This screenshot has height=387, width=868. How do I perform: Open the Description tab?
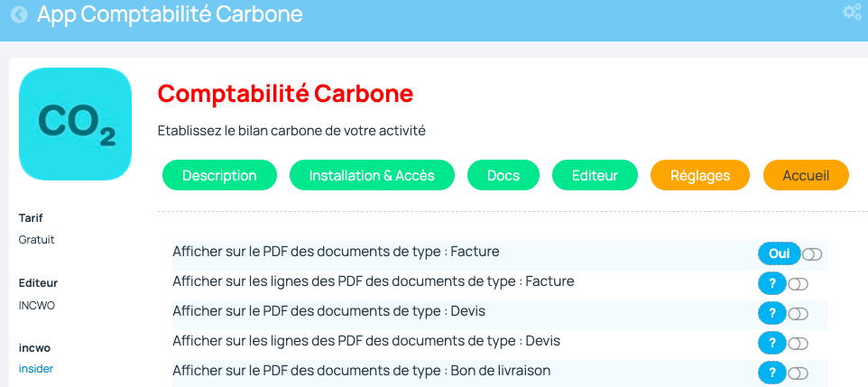point(220,176)
